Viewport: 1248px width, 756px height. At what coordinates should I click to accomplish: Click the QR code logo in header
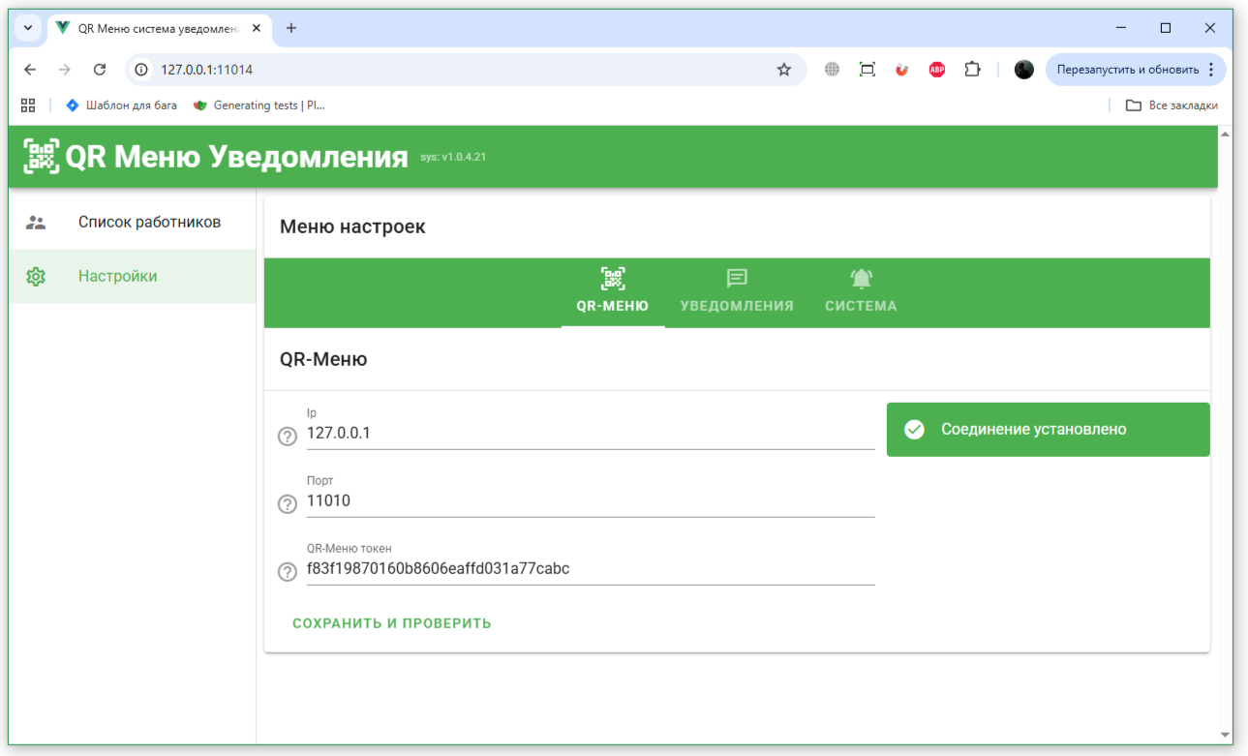coord(42,156)
